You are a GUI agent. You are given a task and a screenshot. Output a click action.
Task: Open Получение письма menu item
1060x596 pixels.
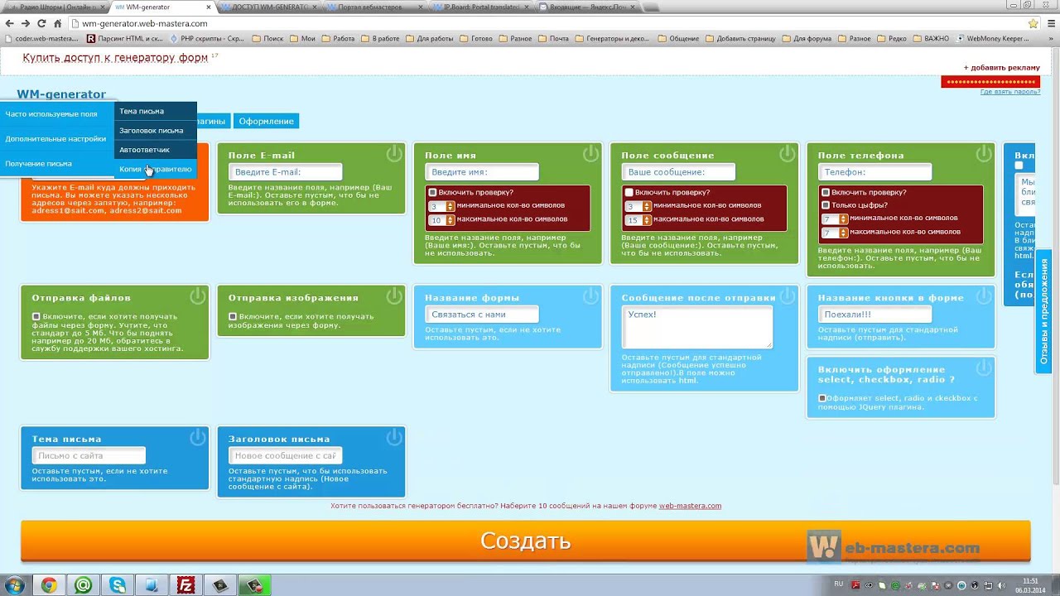57,164
